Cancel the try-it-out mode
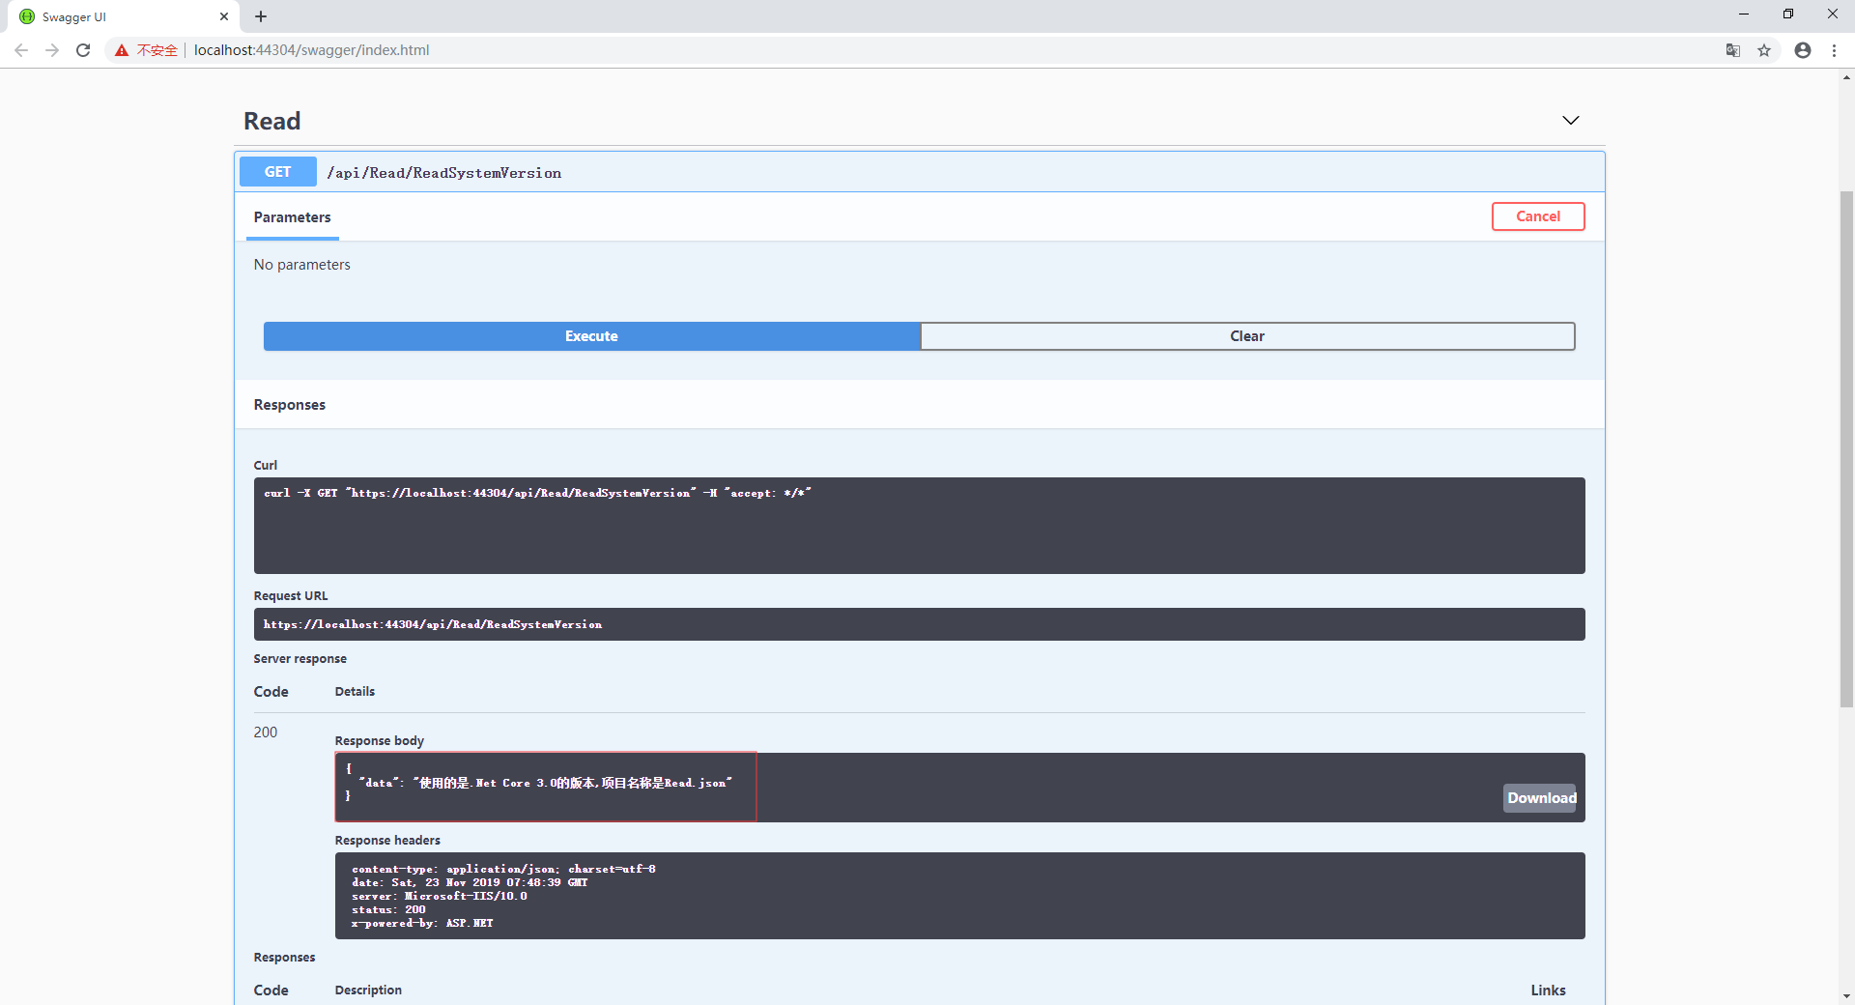Screen dimensions: 1855x1005 1537,216
